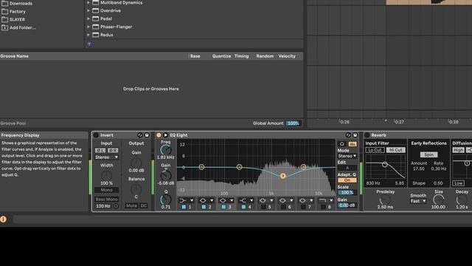472x266 pixels.
Task: Disable EQ band 2 activator
Action: (x=204, y=207)
